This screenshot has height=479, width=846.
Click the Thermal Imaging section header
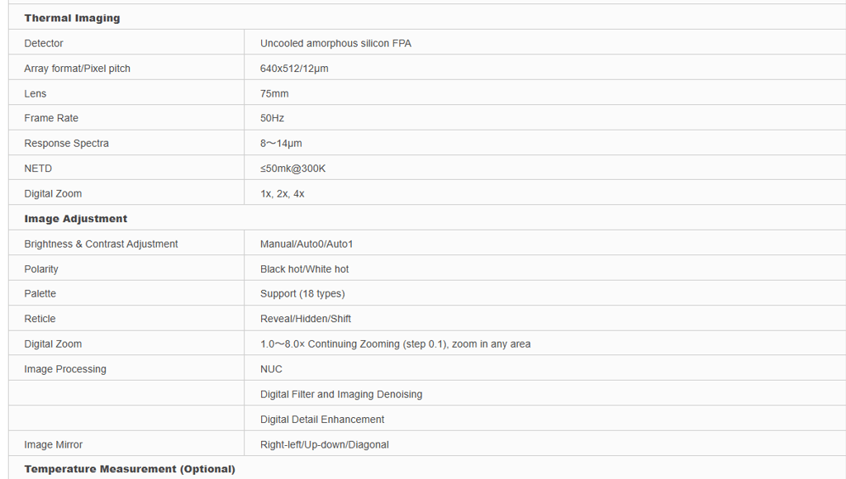72,18
